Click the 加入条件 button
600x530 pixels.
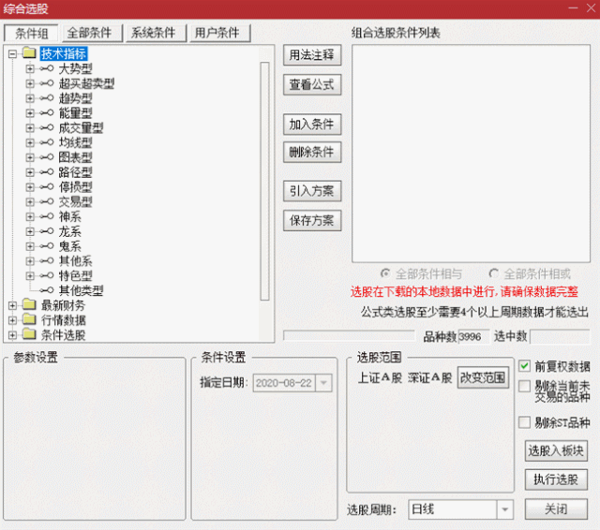(312, 125)
